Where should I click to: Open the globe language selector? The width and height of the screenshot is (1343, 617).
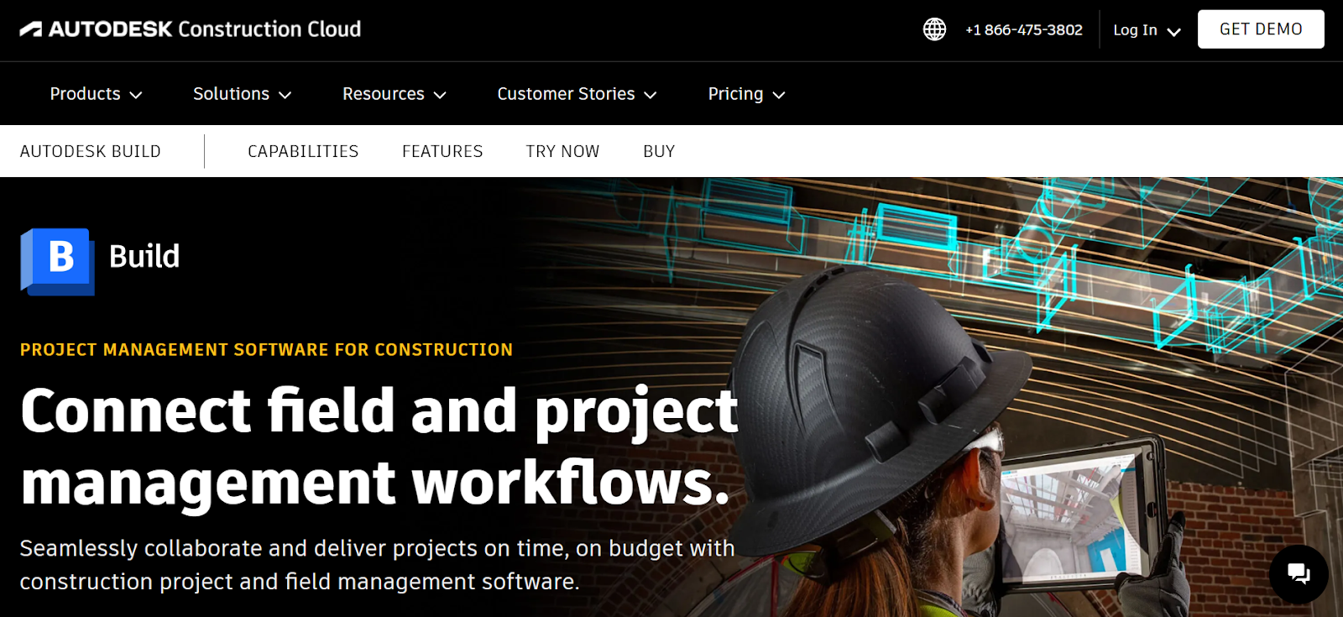[x=934, y=29]
